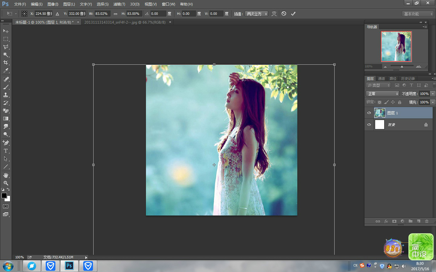The height and width of the screenshot is (272, 436).
Task: Select the Magic Wand tool
Action: click(x=6, y=55)
